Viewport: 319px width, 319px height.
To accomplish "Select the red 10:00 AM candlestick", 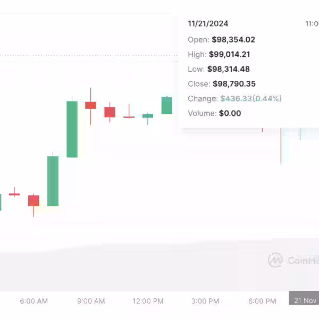I will tap(110, 112).
